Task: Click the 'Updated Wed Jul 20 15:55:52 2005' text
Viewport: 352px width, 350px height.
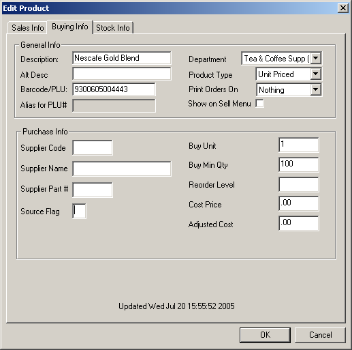Action: 176,306
